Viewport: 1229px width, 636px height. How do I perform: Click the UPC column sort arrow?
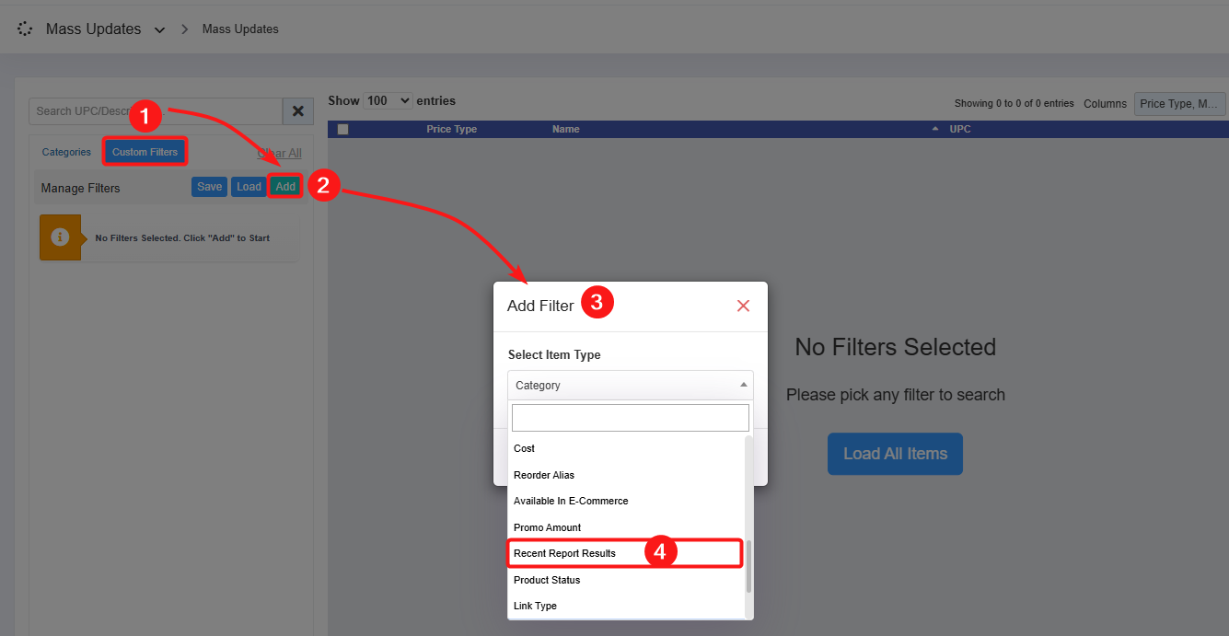point(936,129)
